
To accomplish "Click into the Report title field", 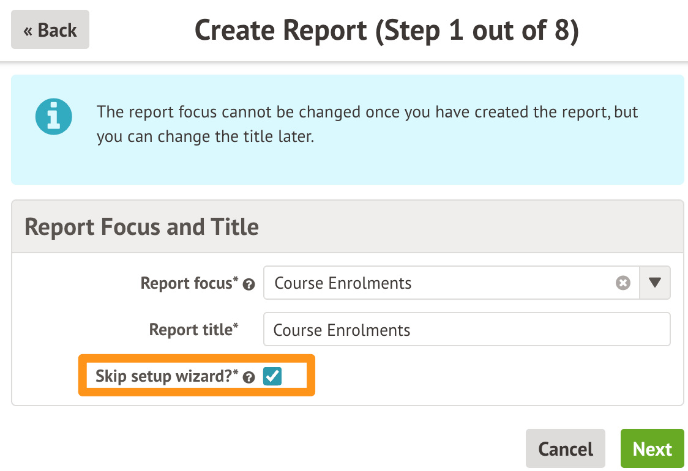I will click(466, 330).
